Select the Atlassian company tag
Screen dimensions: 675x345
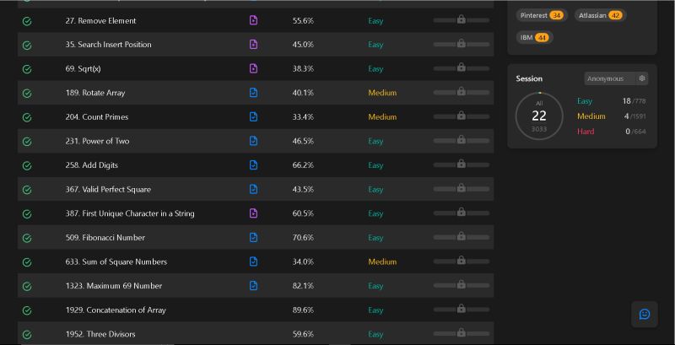pos(600,15)
